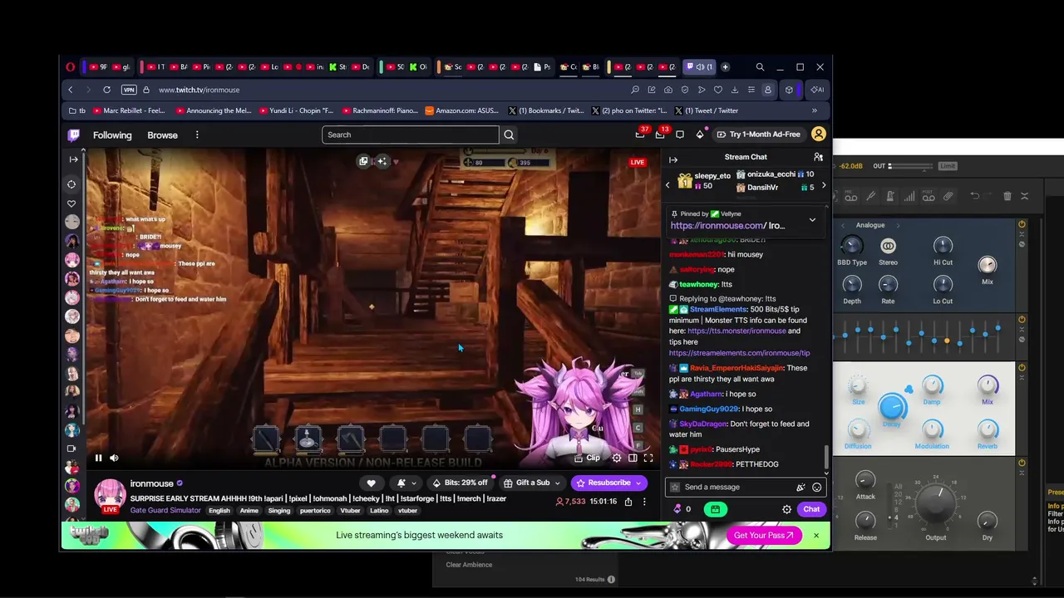Expand the pinned message by Vellyne
Viewport: 1064px width, 598px height.
coord(812,220)
